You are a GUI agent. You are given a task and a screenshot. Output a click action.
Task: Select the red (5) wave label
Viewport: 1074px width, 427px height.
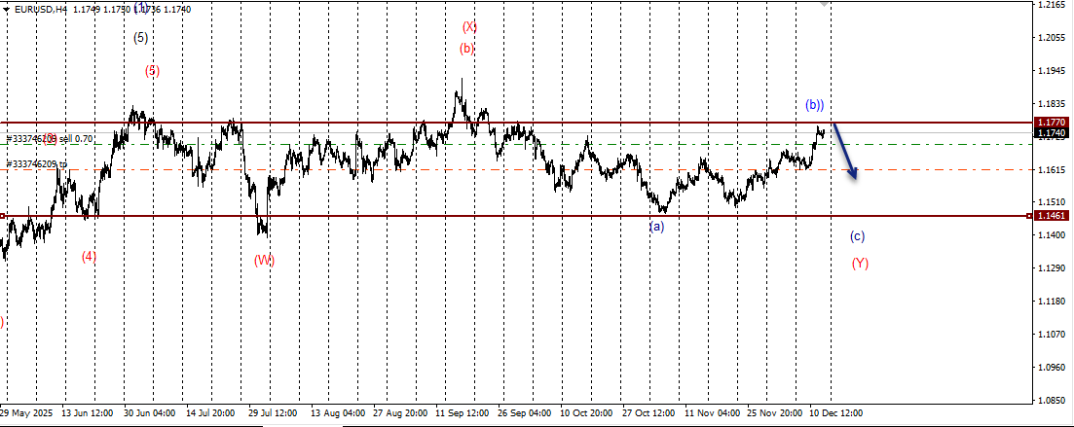coord(152,70)
